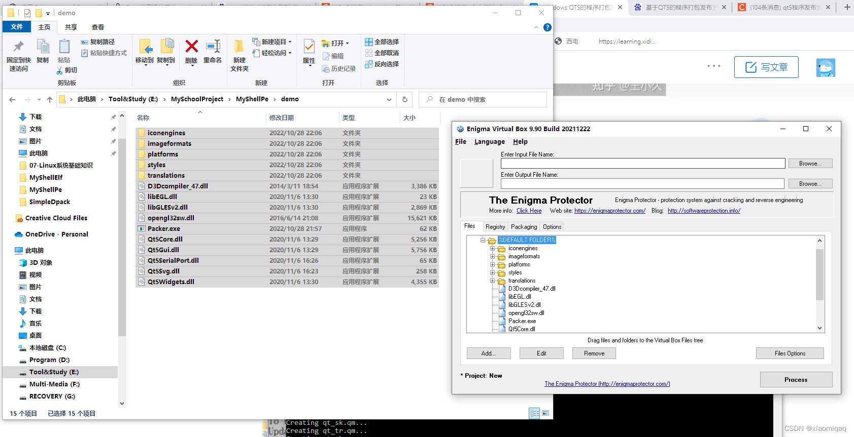Switch to Enigma's Options tab
Screen dimensions: 854x437
(552, 227)
